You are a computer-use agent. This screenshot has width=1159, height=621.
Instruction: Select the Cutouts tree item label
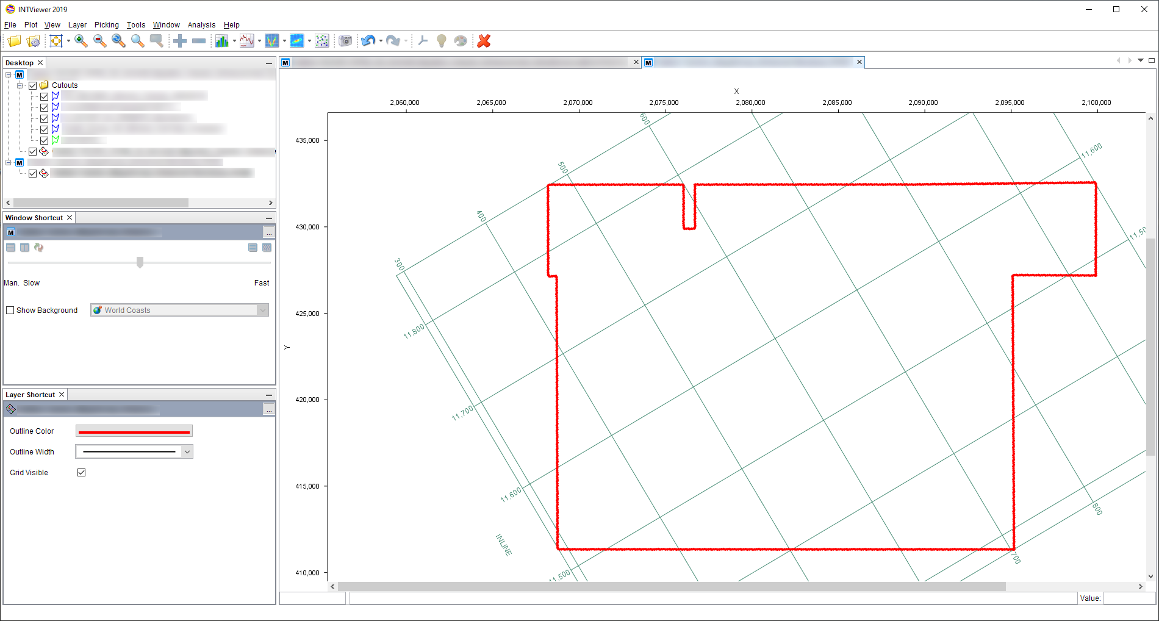click(x=65, y=85)
